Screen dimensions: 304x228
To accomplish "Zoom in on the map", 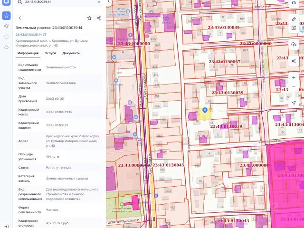I will point(294,77).
